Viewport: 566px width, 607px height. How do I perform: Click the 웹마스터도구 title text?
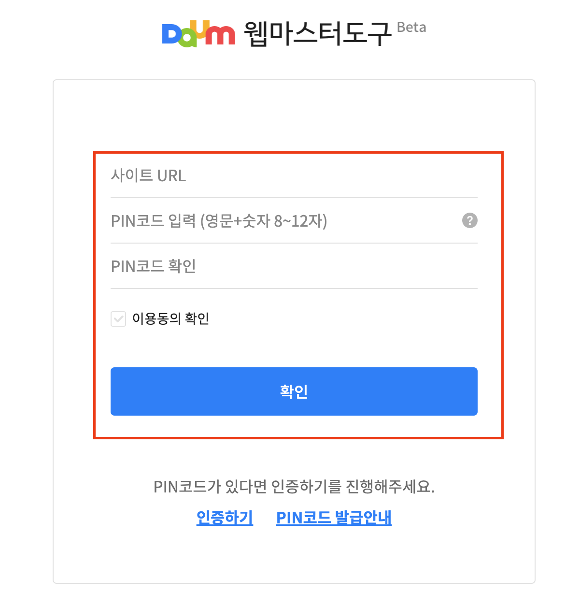tap(317, 34)
